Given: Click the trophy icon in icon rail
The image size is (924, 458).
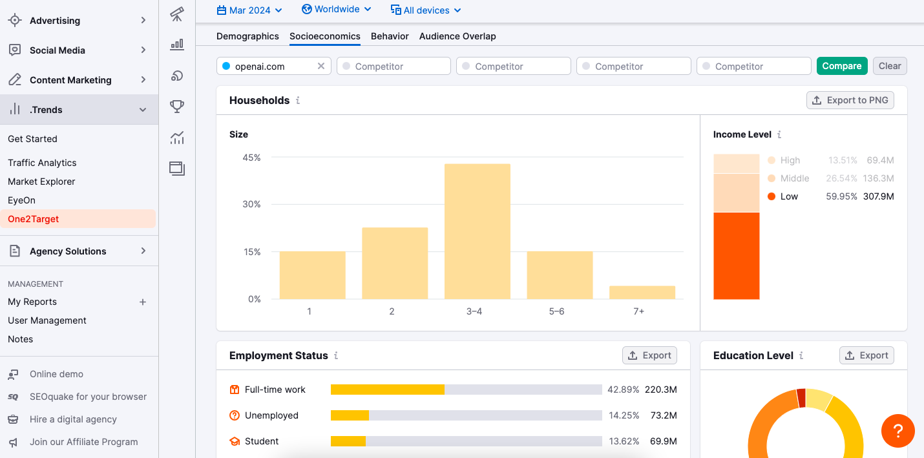Looking at the screenshot, I should click(177, 107).
